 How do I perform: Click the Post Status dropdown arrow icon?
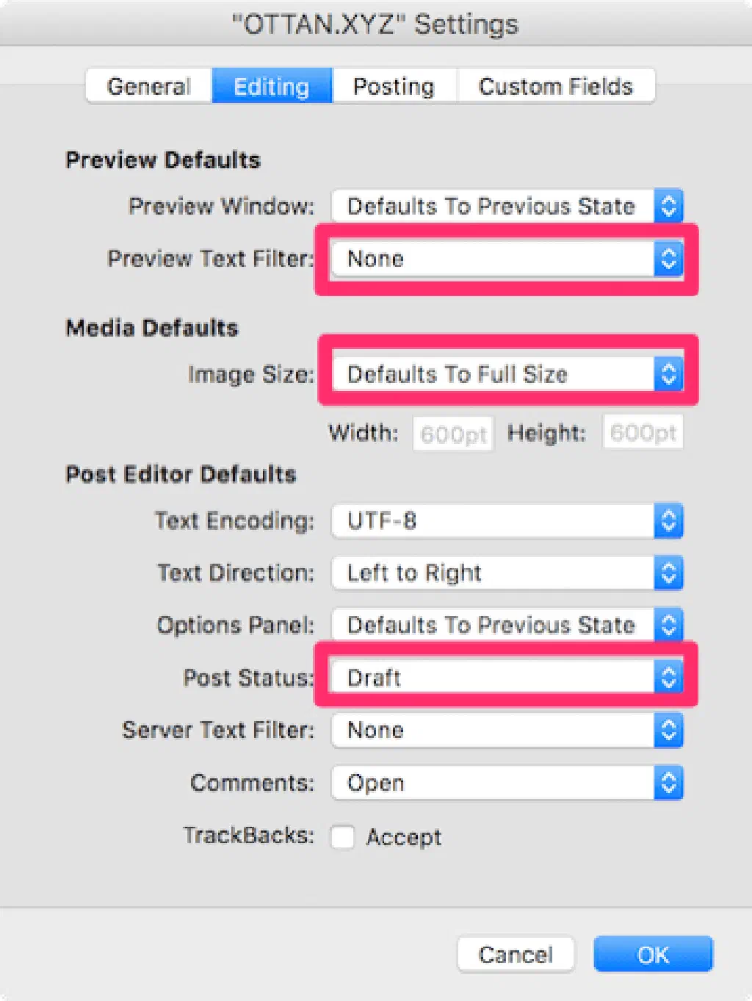[668, 678]
